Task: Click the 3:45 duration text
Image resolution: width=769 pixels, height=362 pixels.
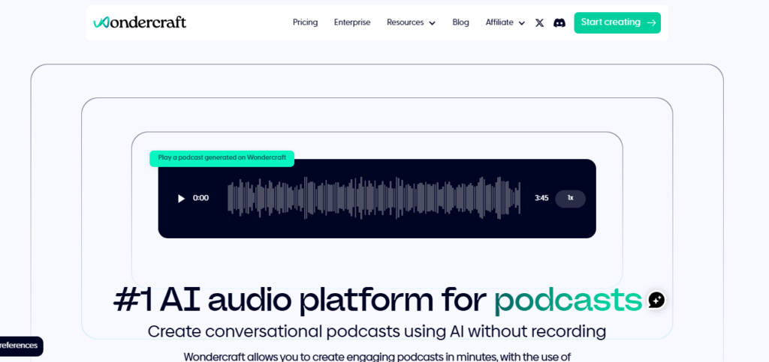Action: tap(541, 198)
